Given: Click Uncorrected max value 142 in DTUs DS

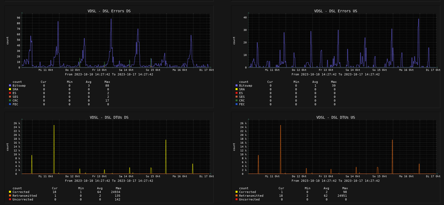Looking at the screenshot, I should point(117,199).
